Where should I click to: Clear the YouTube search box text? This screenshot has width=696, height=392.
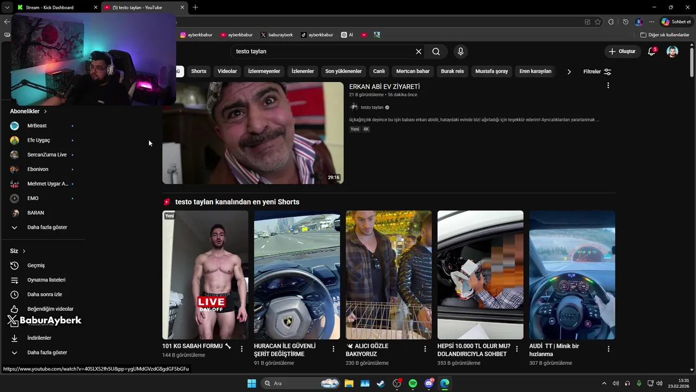[x=419, y=51]
